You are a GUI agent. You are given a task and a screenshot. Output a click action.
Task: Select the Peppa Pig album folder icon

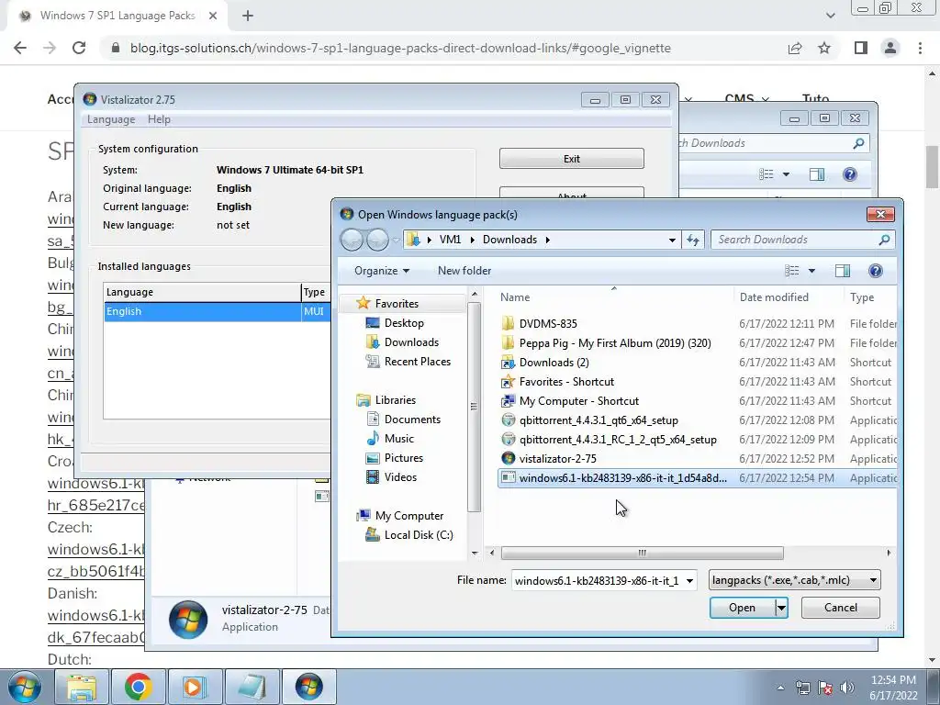coord(508,343)
